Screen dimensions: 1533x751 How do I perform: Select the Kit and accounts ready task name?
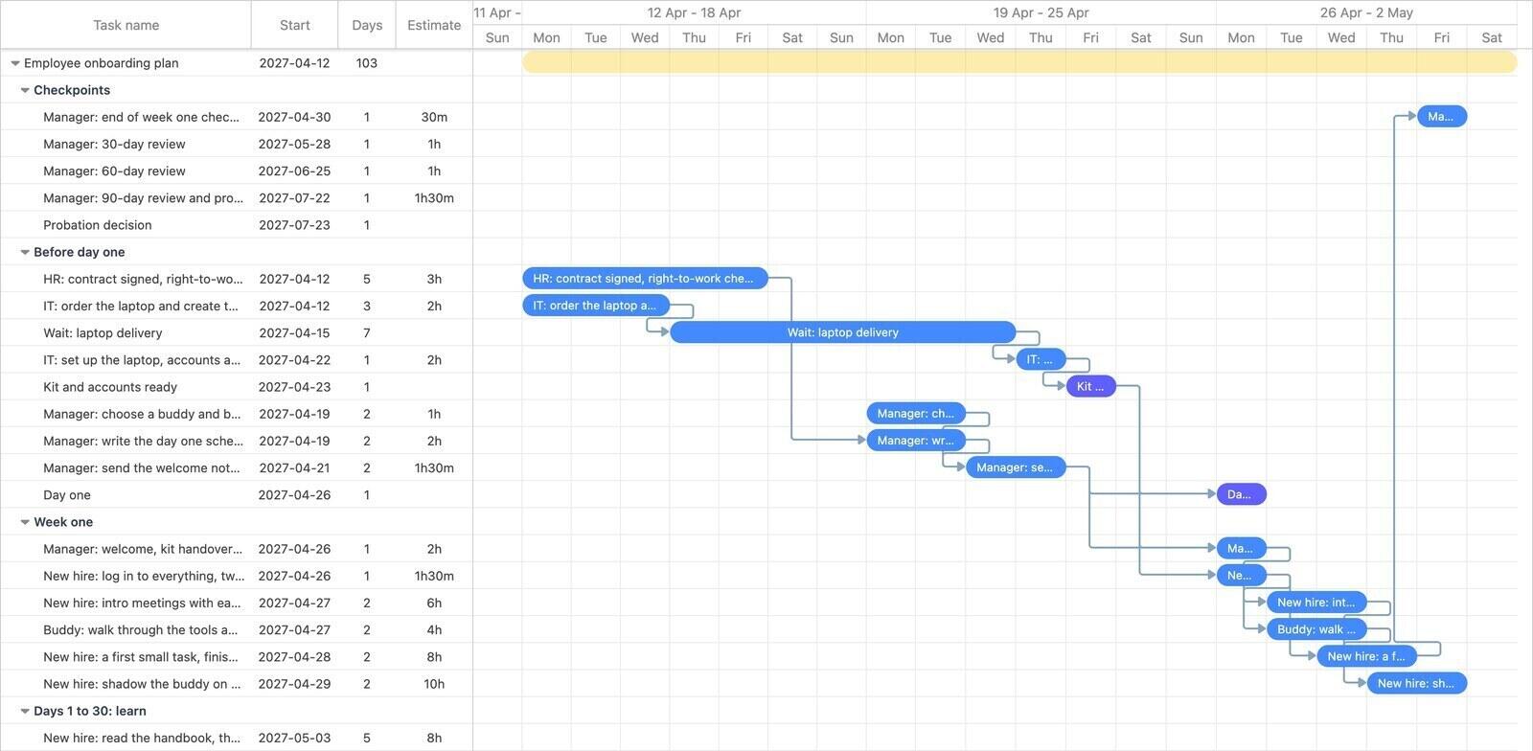tap(110, 387)
